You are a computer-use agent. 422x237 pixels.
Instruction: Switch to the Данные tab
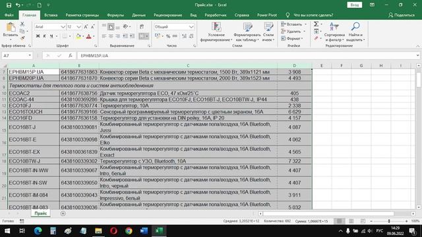[138, 15]
